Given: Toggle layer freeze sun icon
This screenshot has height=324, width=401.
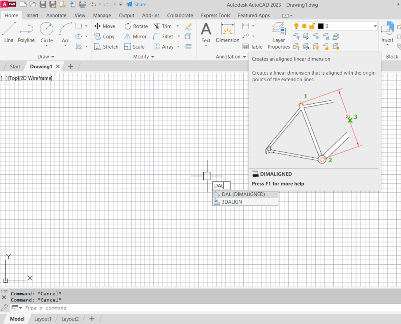Looking at the screenshot, I should click(304, 26).
